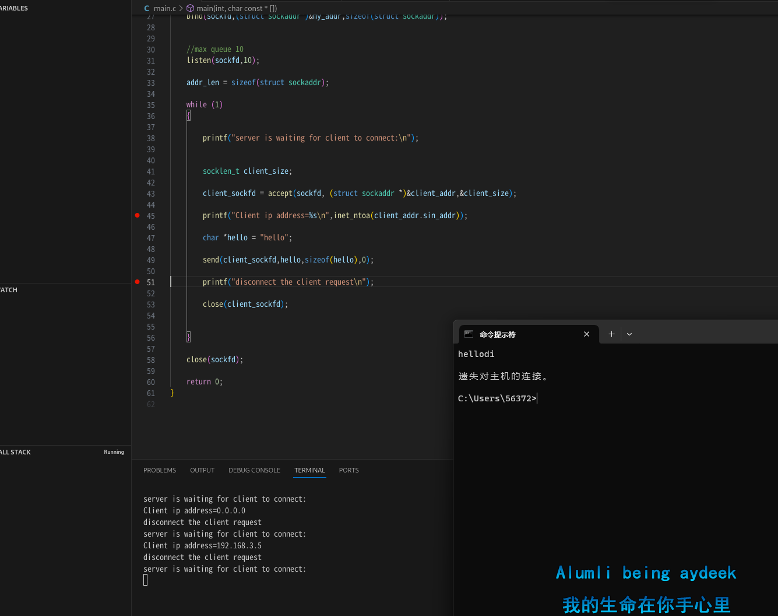Toggle the breakpoint on line 51

point(138,282)
